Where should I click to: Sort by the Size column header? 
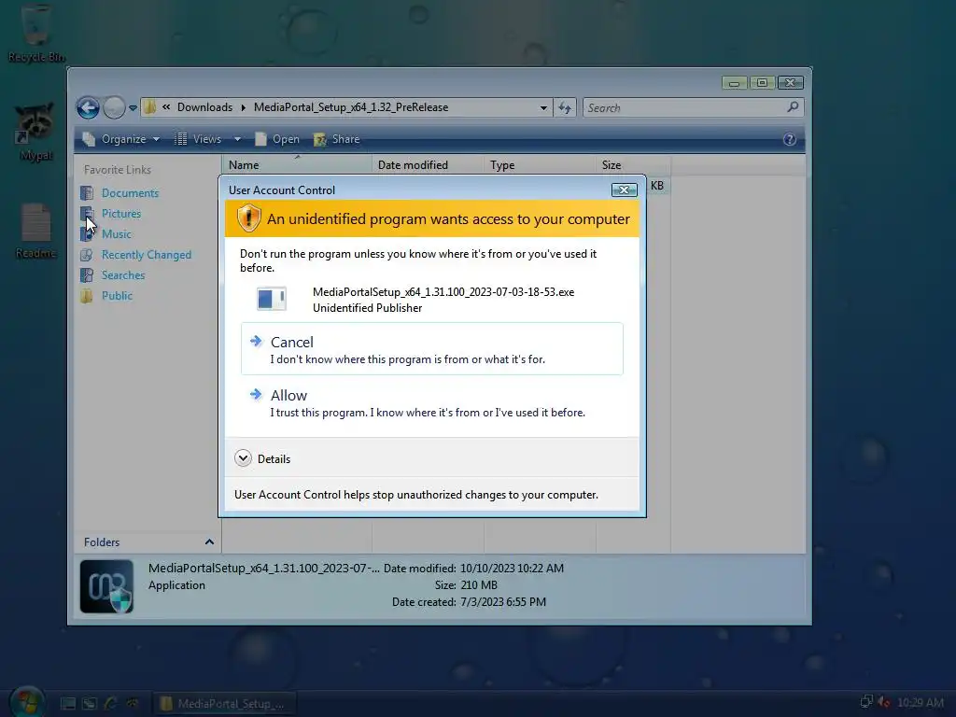click(634, 165)
